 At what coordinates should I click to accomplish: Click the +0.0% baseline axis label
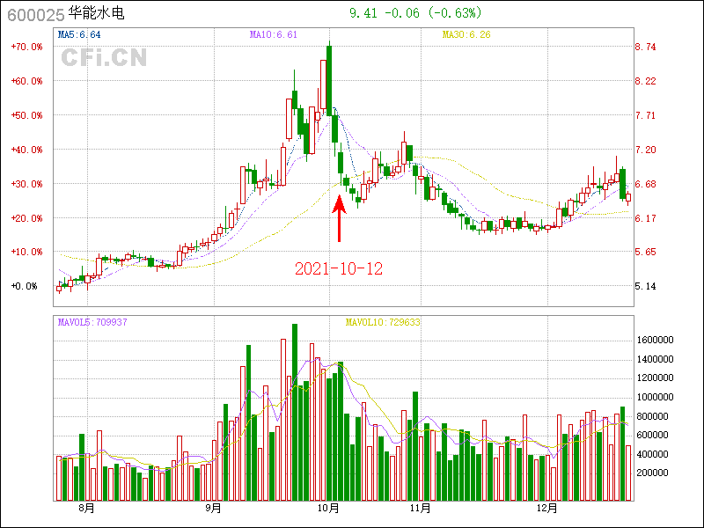point(26,286)
